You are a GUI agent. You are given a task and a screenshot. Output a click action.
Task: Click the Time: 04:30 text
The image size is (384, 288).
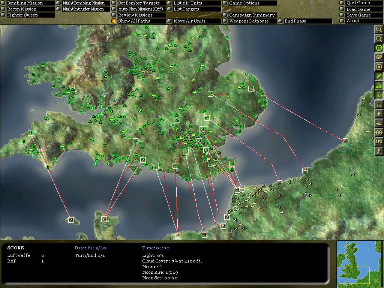tap(156, 248)
